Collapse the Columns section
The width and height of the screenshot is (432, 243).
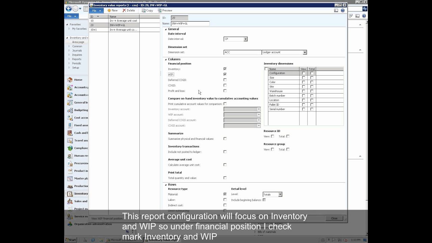[x=166, y=59]
